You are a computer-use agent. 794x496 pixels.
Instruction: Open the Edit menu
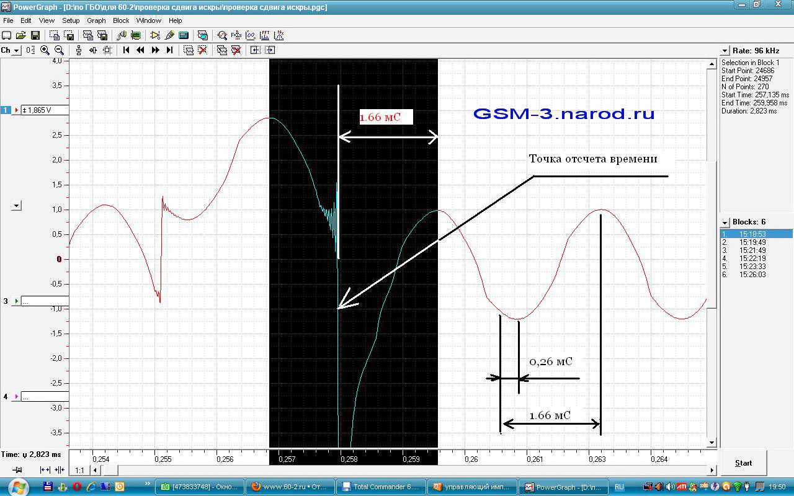(26, 20)
